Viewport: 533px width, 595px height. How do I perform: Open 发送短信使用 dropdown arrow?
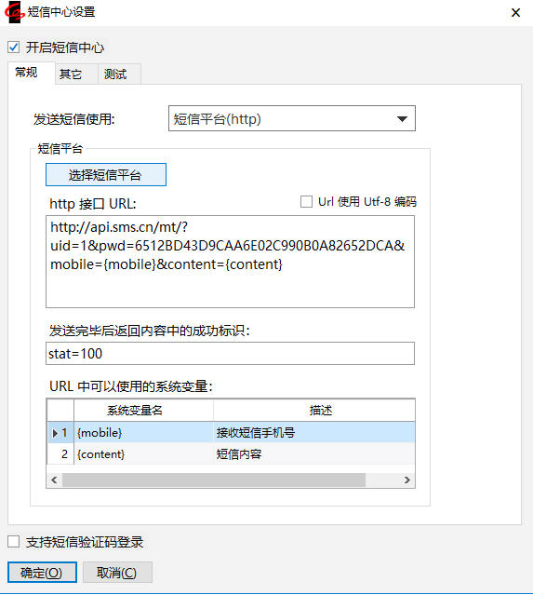point(402,119)
